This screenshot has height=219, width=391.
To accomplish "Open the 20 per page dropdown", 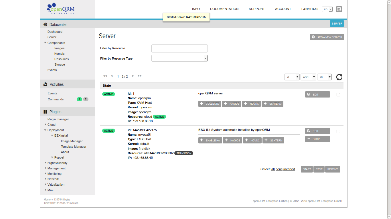I will (324, 77).
